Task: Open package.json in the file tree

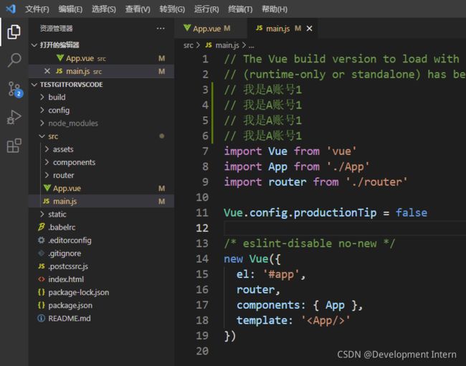Action: click(70, 305)
